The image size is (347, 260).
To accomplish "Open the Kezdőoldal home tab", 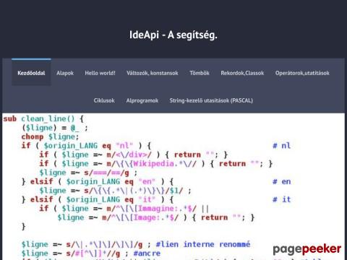I will pyautogui.click(x=31, y=73).
